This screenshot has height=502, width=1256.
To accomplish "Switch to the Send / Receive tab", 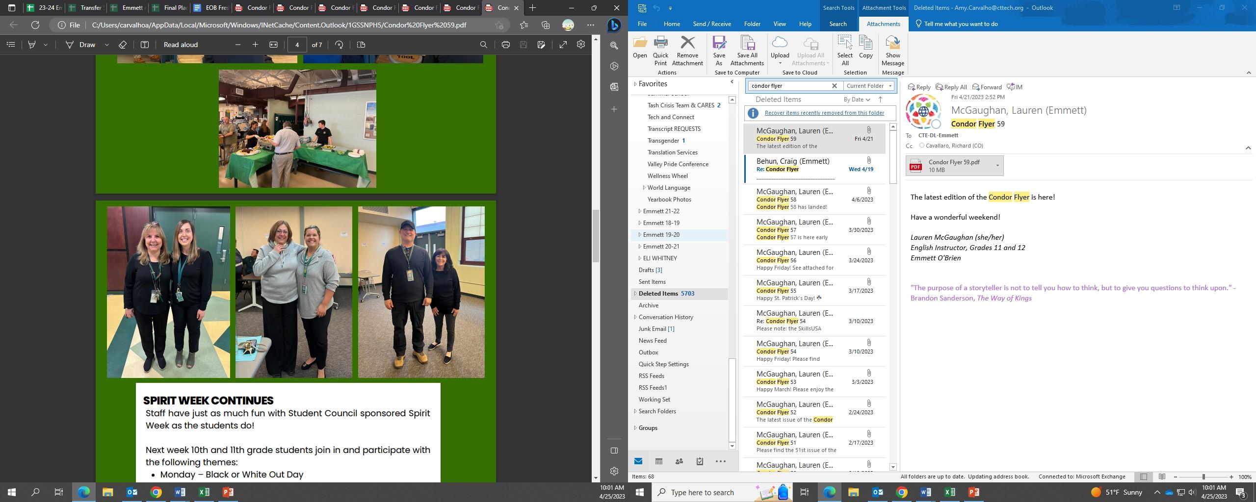I will [x=712, y=24].
